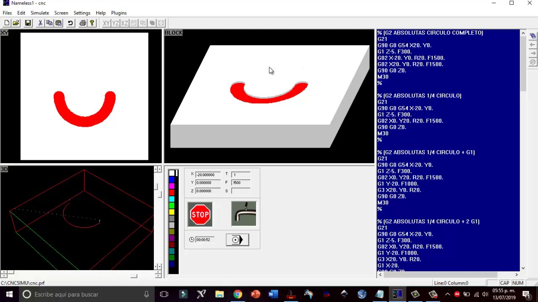
Task: Copy using the toolbar copy icon
Action: pyautogui.click(x=49, y=23)
